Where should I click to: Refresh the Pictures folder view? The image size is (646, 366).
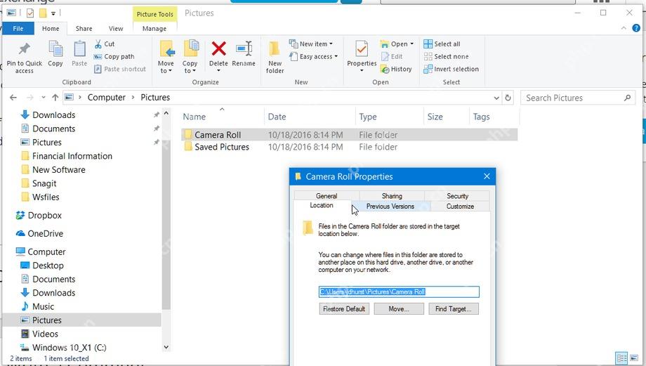click(x=508, y=98)
